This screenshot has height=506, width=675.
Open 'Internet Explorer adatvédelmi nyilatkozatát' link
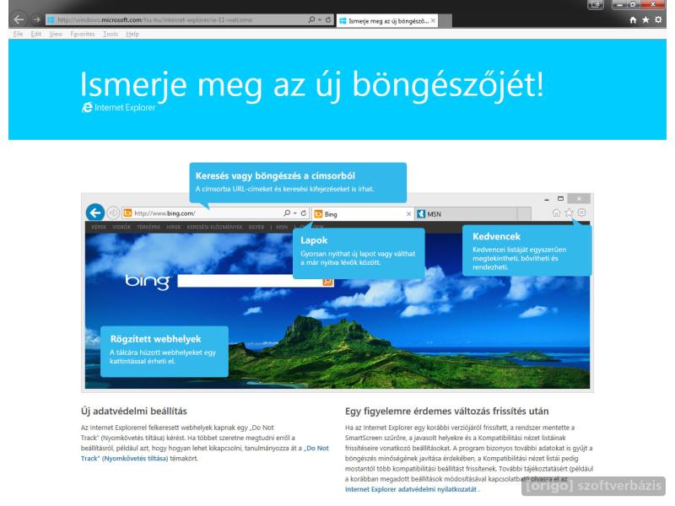click(x=411, y=489)
